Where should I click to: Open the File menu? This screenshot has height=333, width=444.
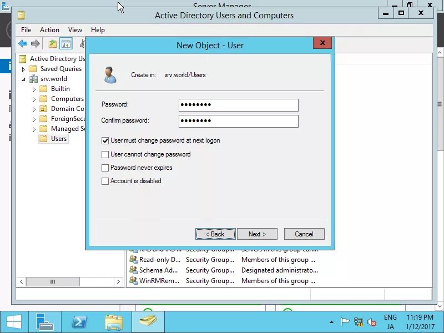(26, 30)
